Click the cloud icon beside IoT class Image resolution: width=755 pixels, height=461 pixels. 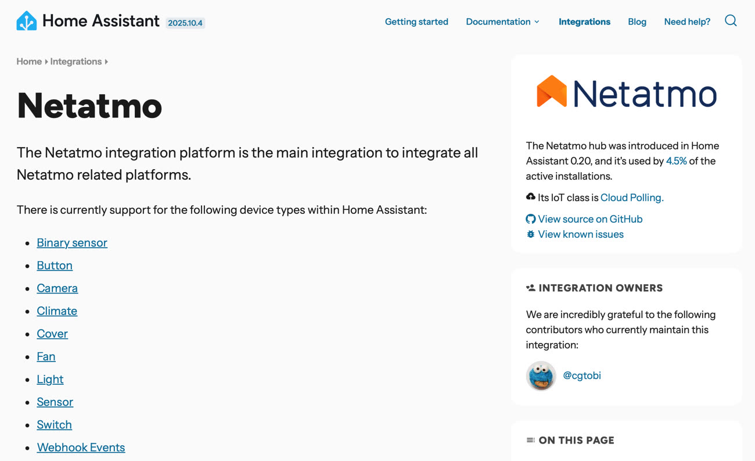click(530, 197)
